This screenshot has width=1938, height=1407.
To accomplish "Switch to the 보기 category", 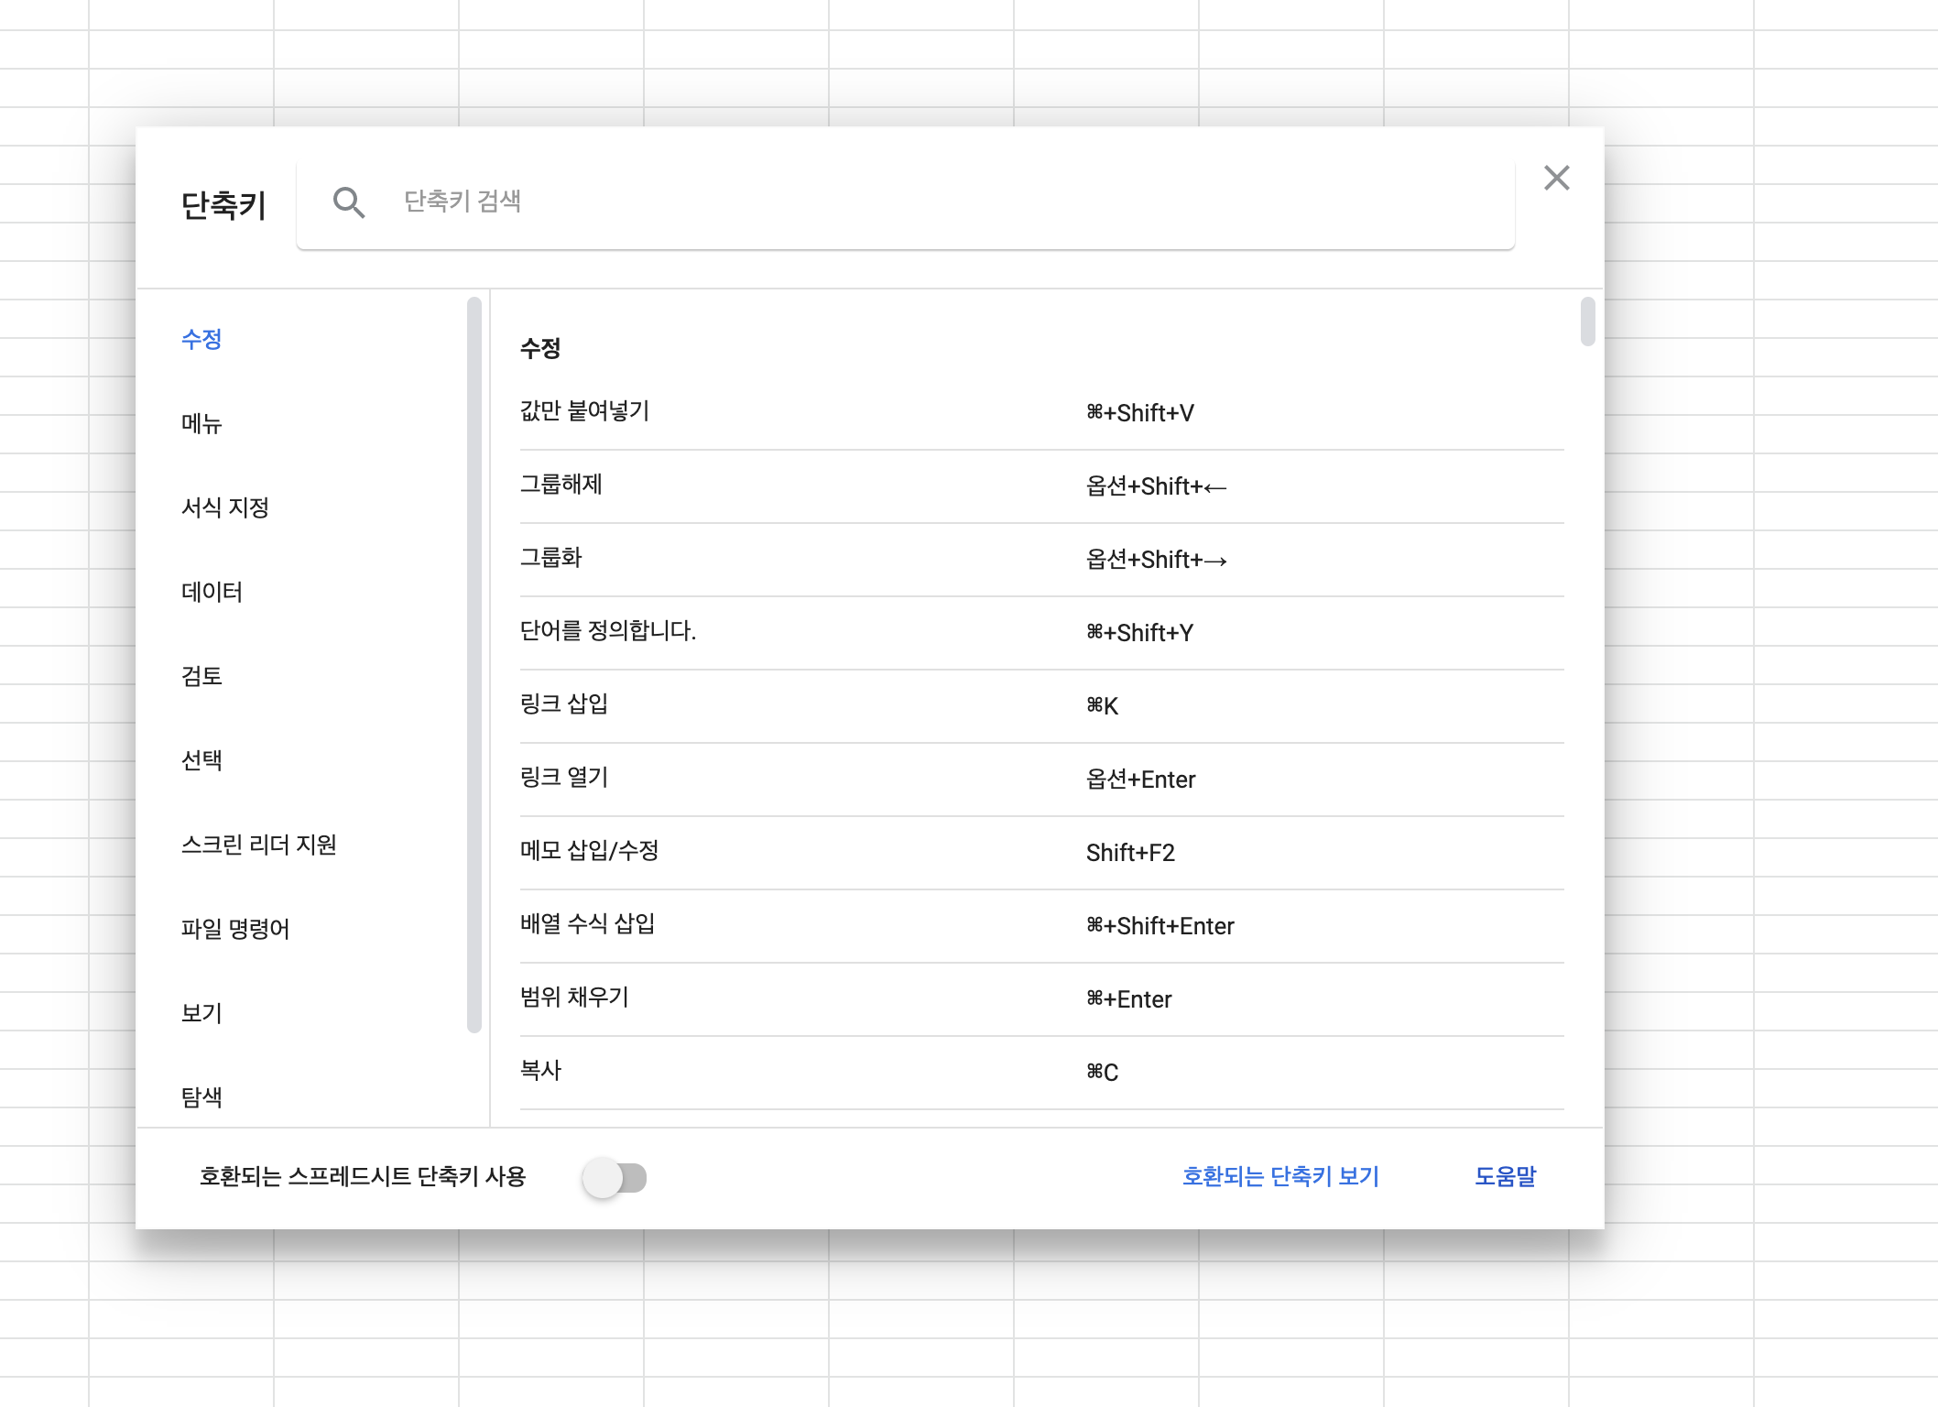I will click(x=201, y=1013).
